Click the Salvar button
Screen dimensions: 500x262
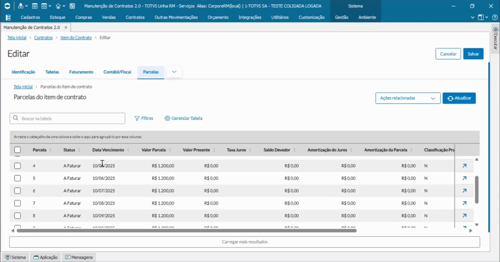[x=473, y=54]
